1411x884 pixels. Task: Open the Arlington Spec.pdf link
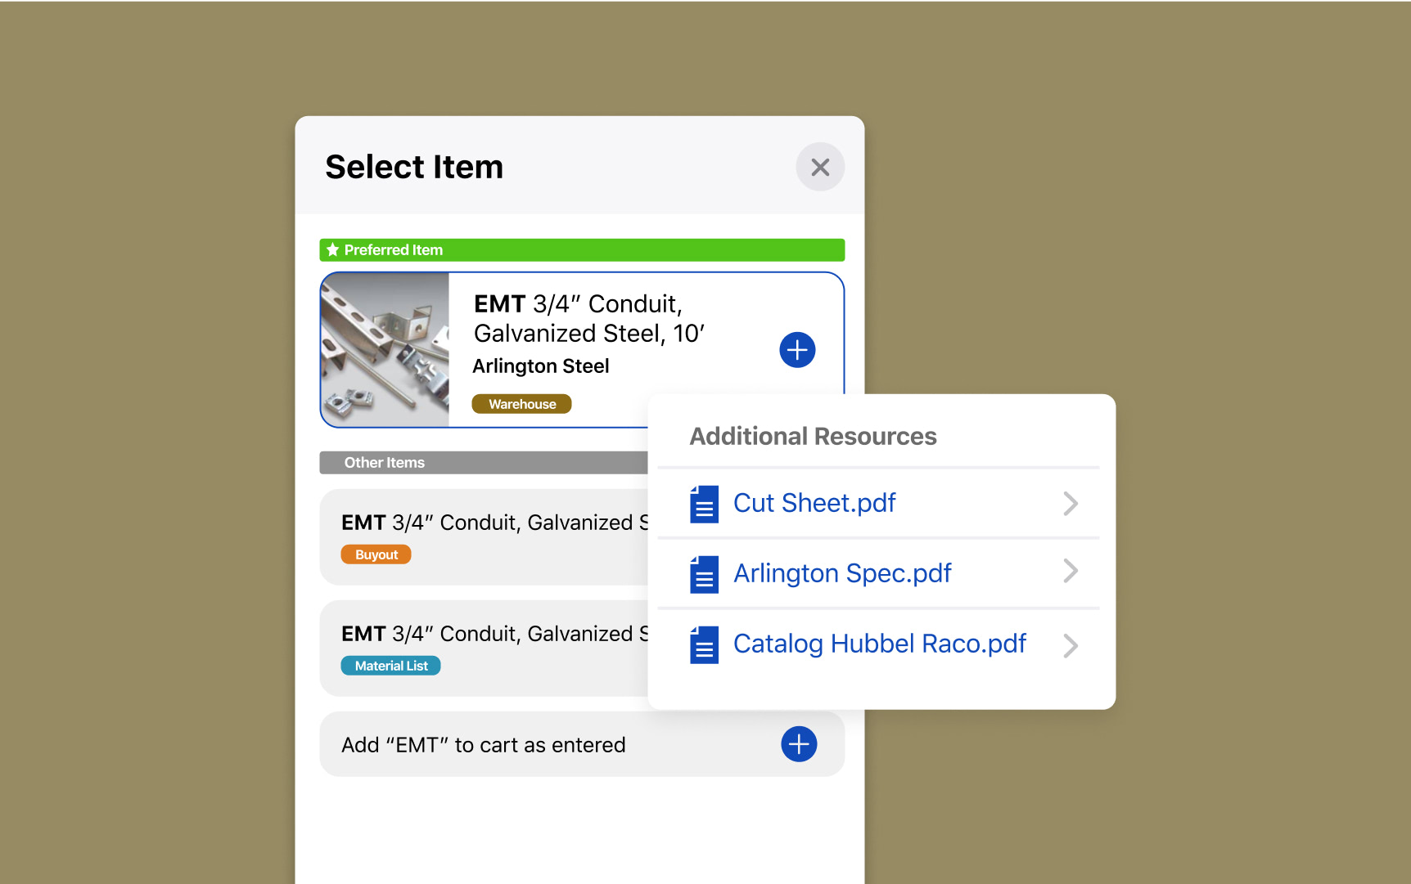click(x=842, y=573)
